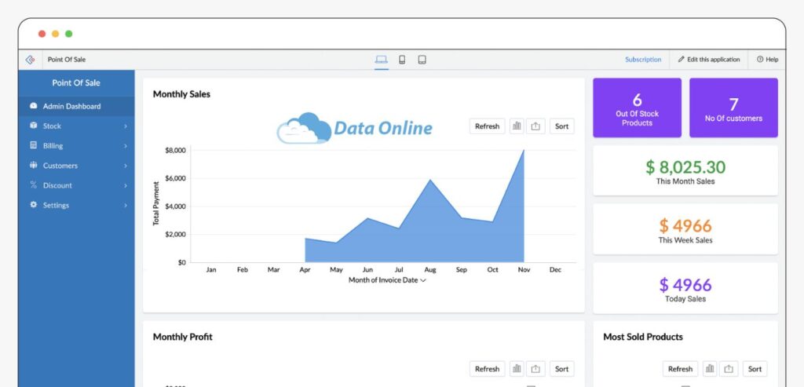Click the Settings gear icon
The width and height of the screenshot is (804, 387).
click(x=33, y=205)
